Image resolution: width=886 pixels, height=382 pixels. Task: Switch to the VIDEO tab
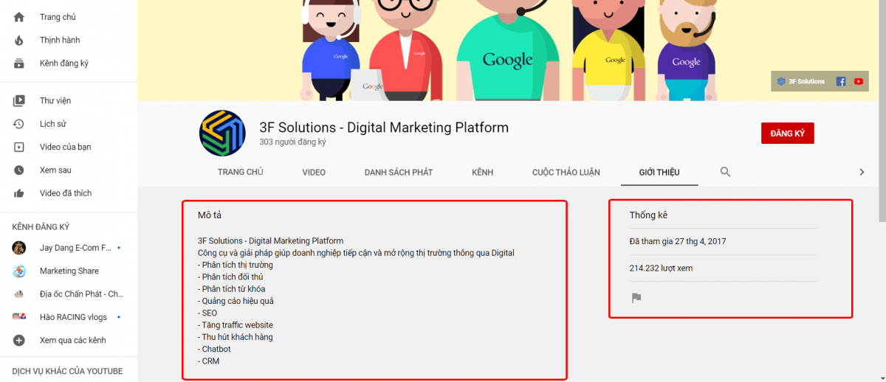pyautogui.click(x=314, y=172)
